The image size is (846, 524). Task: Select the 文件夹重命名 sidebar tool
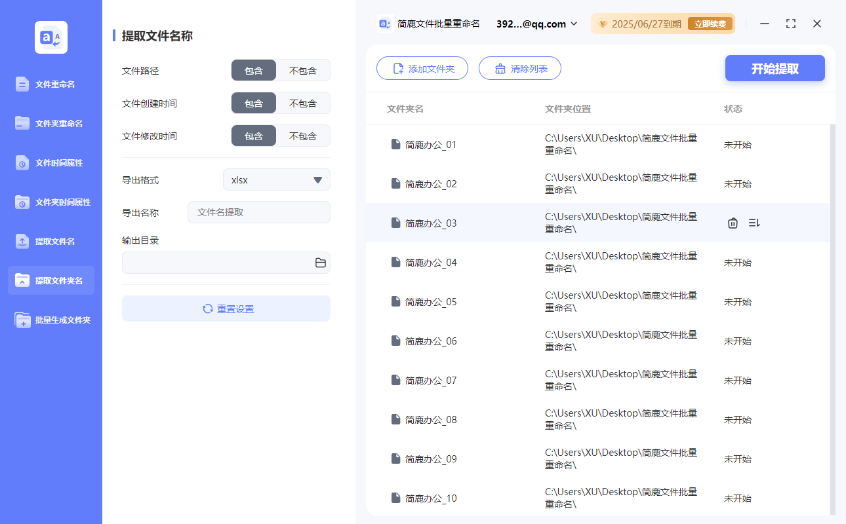(x=50, y=123)
